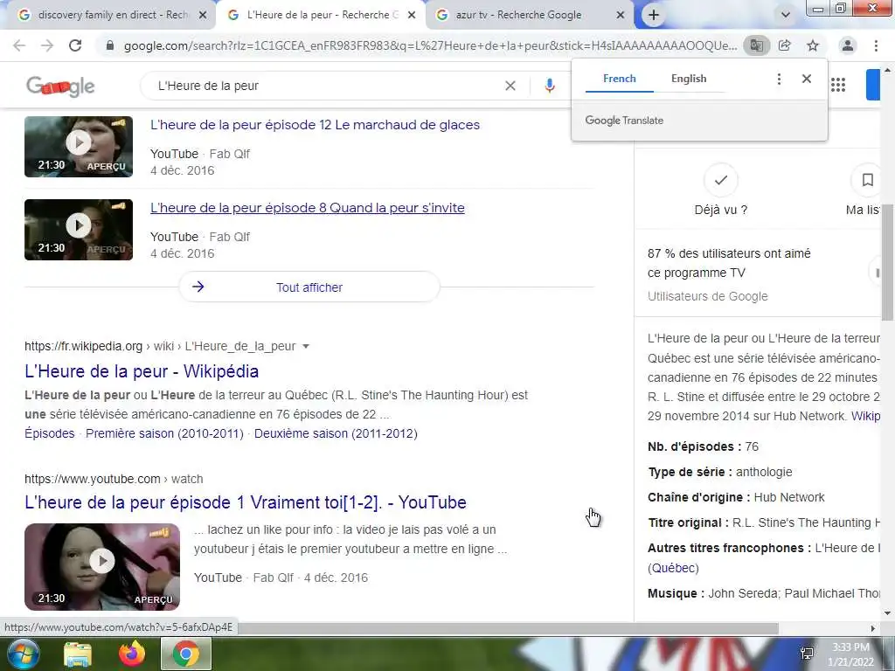Screen dimensions: 895x671
Task: Open Chrome from taskbar
Action: click(186, 654)
